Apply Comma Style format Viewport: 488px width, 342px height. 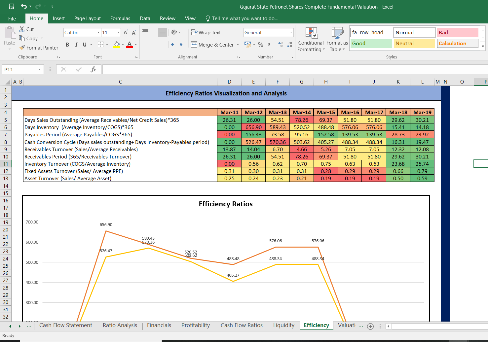[x=269, y=44]
